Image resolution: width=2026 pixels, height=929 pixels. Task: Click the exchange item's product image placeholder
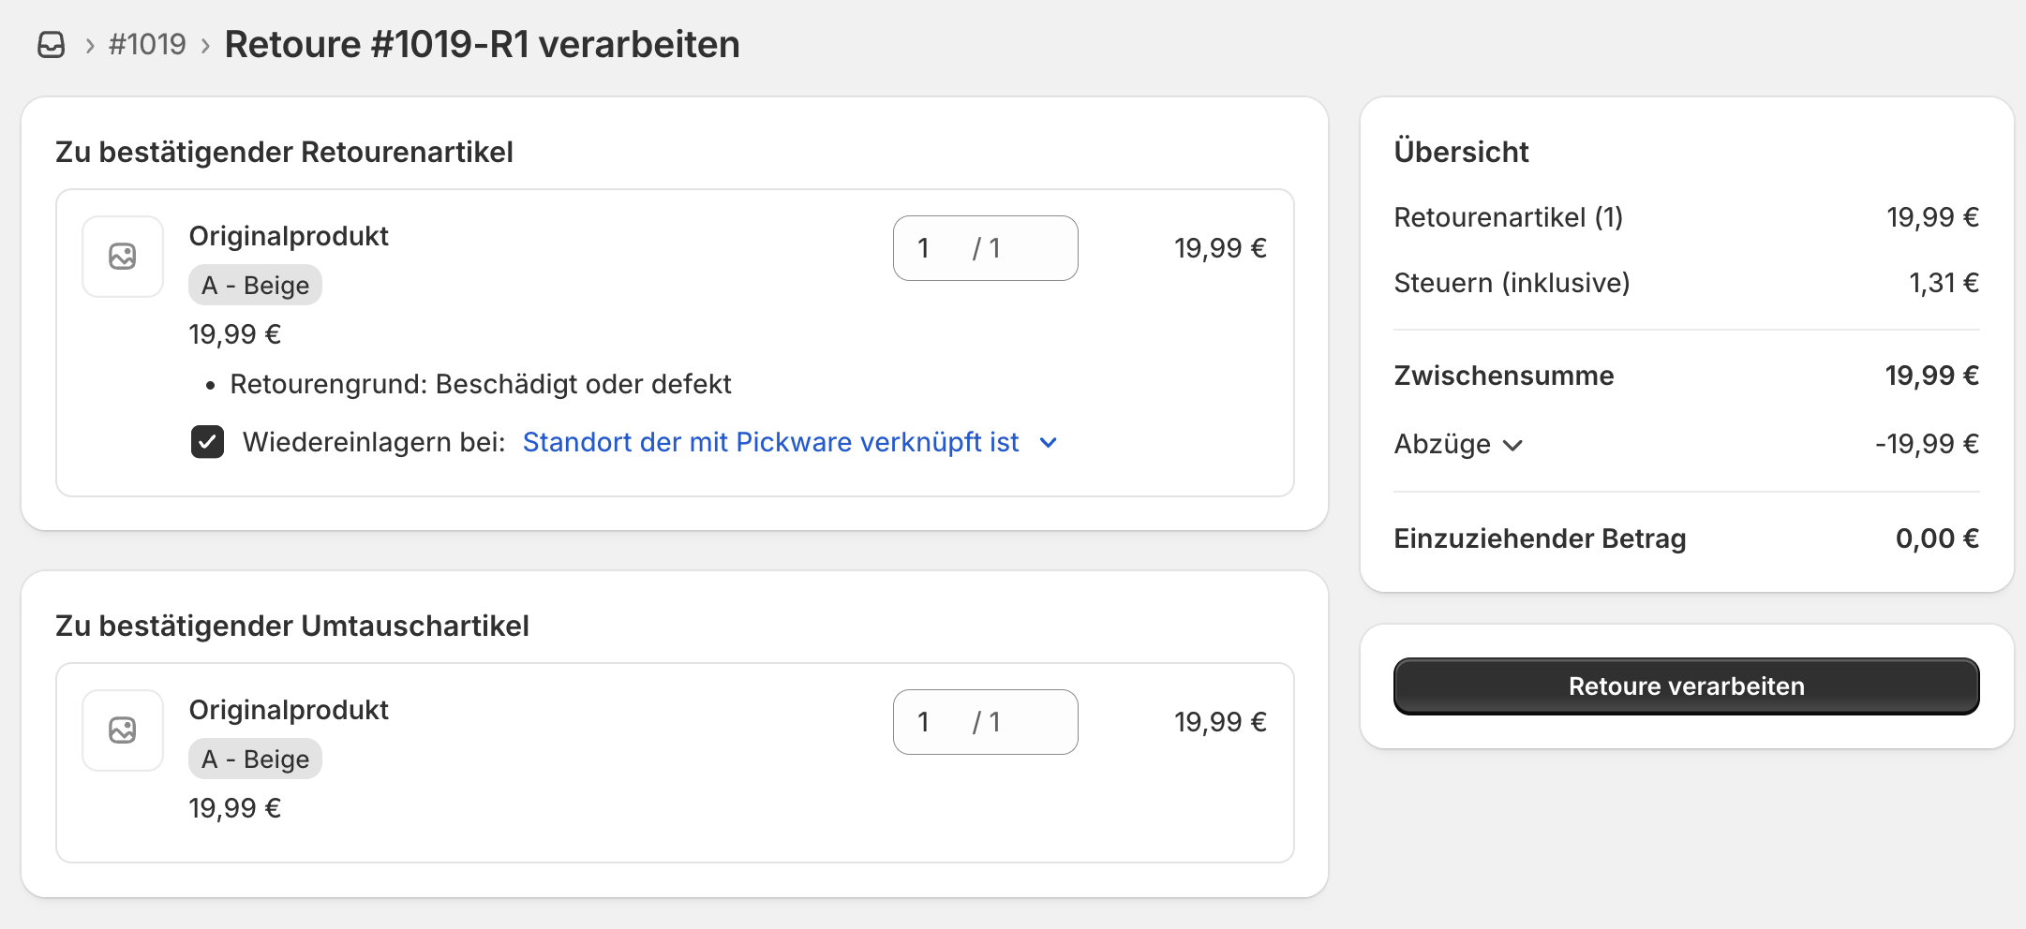(x=123, y=730)
